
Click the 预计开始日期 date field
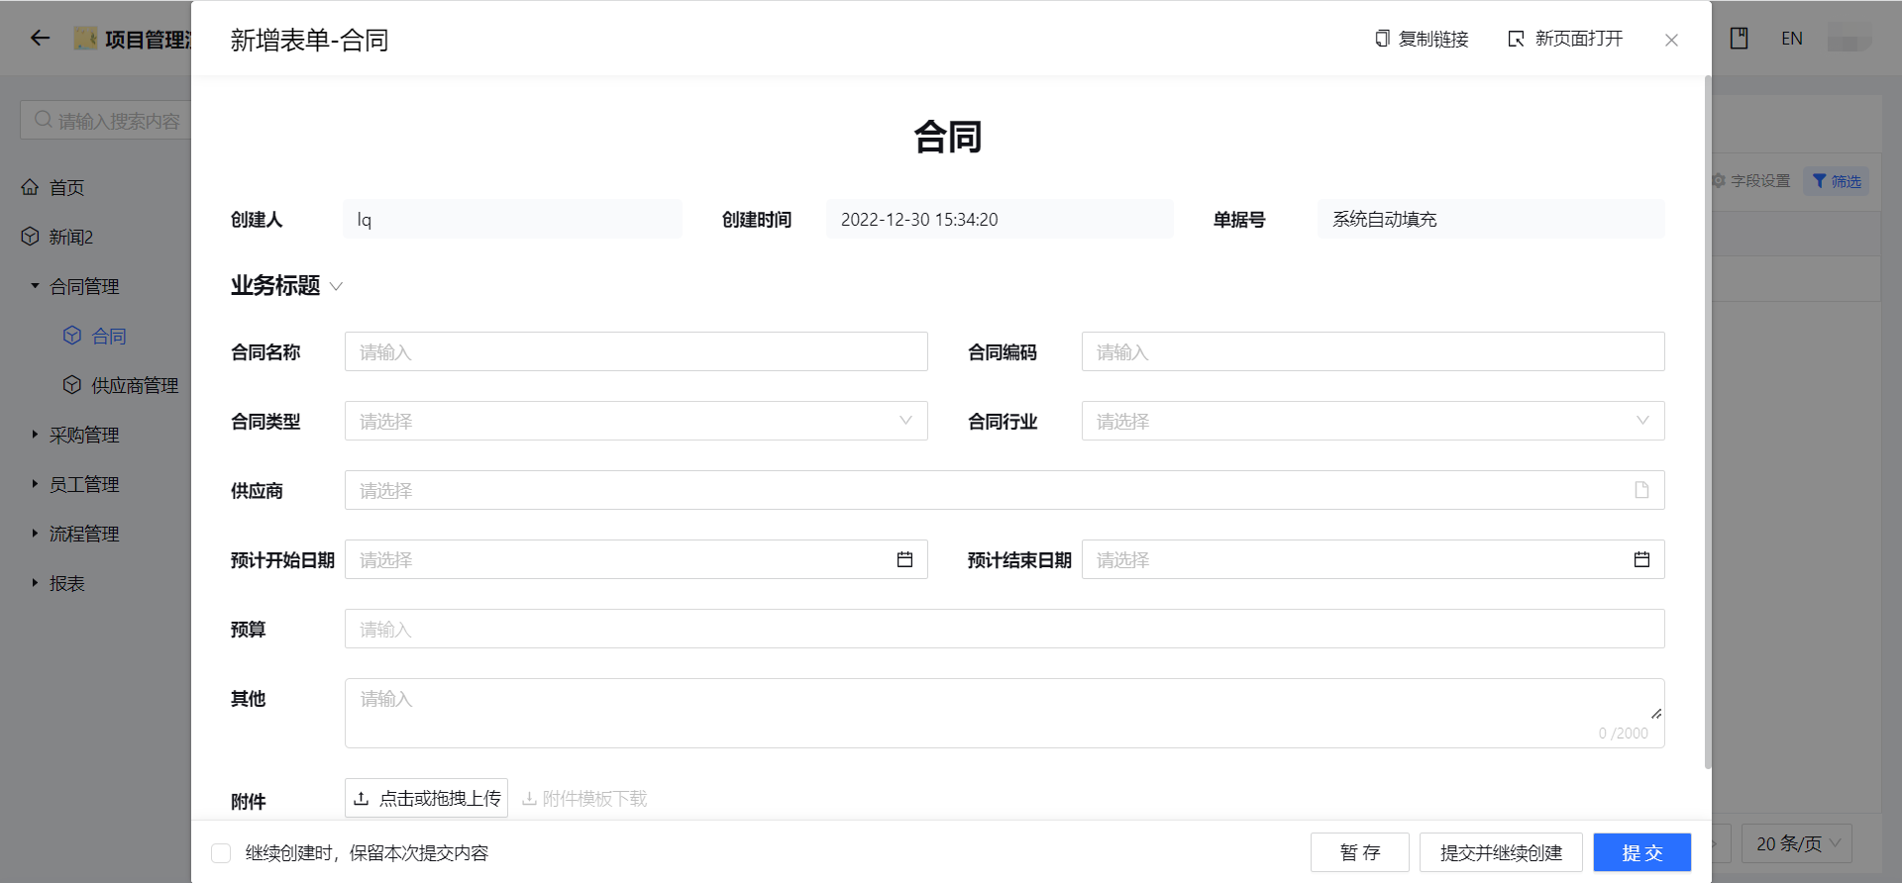pos(636,559)
